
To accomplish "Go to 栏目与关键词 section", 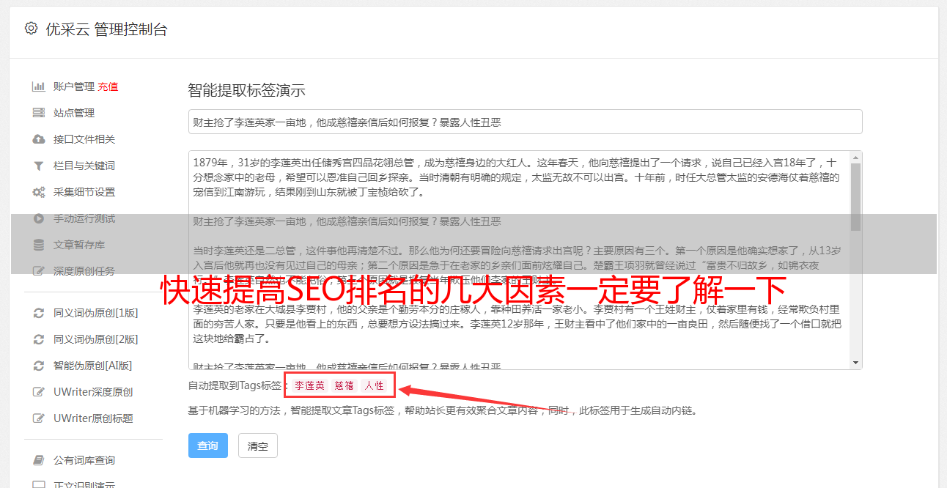I will tap(84, 166).
